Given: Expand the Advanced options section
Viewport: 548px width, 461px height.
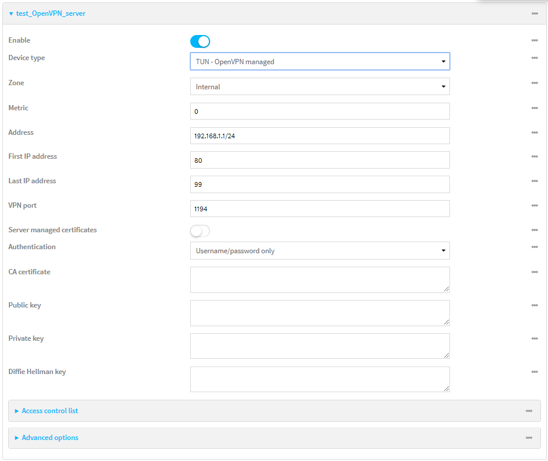Looking at the screenshot, I should (50, 438).
